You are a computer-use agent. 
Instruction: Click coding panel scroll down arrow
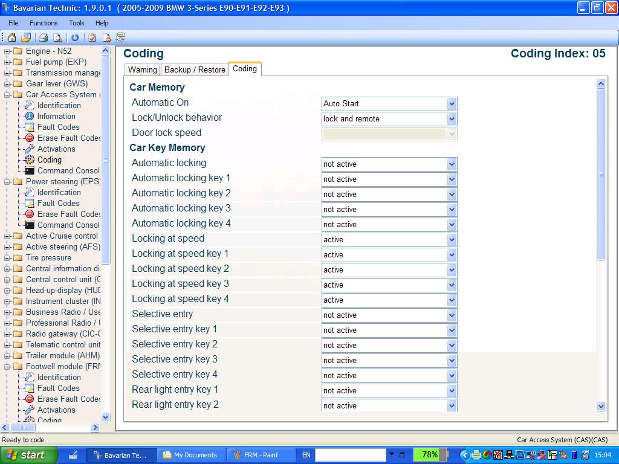[x=601, y=406]
